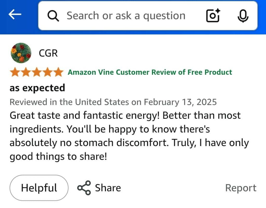This screenshot has width=266, height=208.
Task: Click the Share text label
Action: point(108,188)
